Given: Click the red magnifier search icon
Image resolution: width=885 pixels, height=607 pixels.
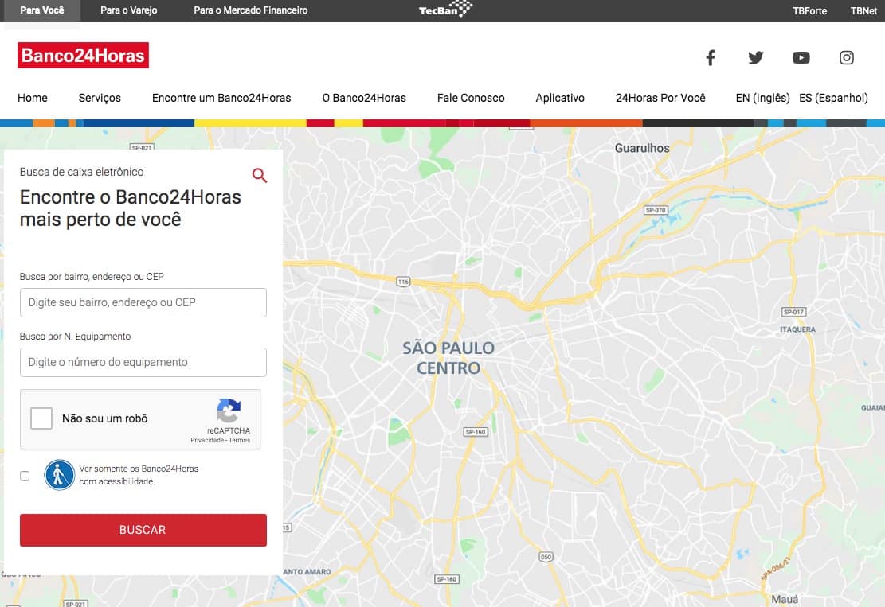Looking at the screenshot, I should (259, 175).
